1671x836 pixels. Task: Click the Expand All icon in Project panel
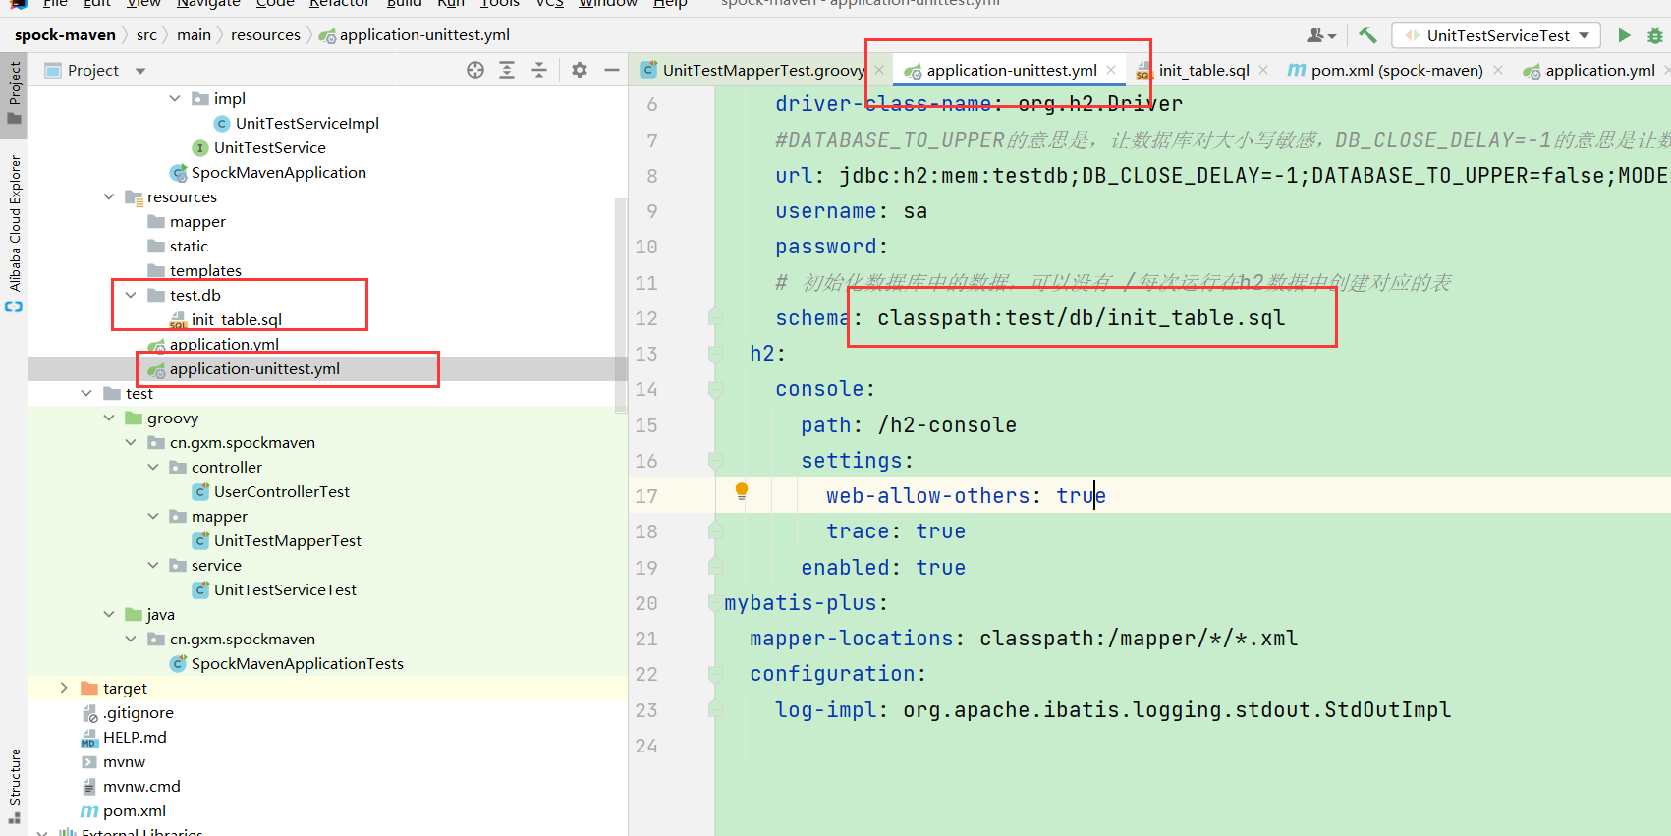click(x=507, y=70)
